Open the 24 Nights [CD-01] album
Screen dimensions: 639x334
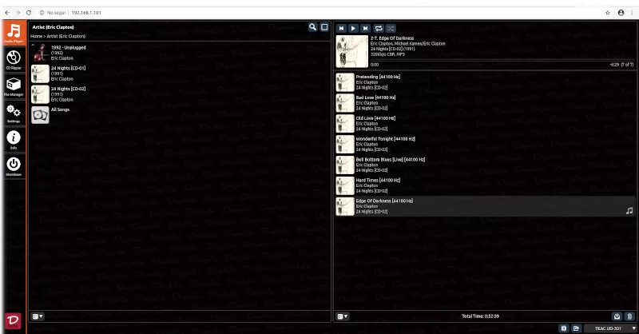179,74
